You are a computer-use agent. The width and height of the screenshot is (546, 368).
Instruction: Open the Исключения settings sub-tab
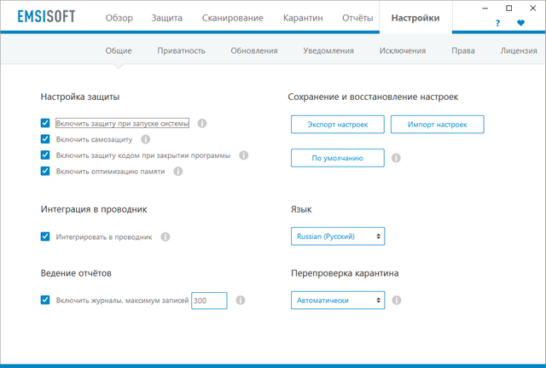403,50
